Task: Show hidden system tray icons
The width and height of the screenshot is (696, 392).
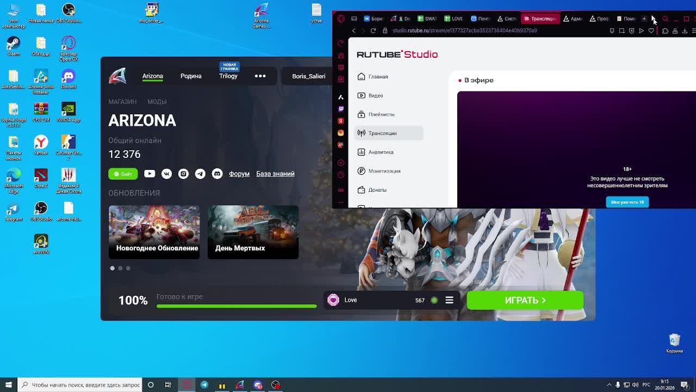Action: pos(609,385)
